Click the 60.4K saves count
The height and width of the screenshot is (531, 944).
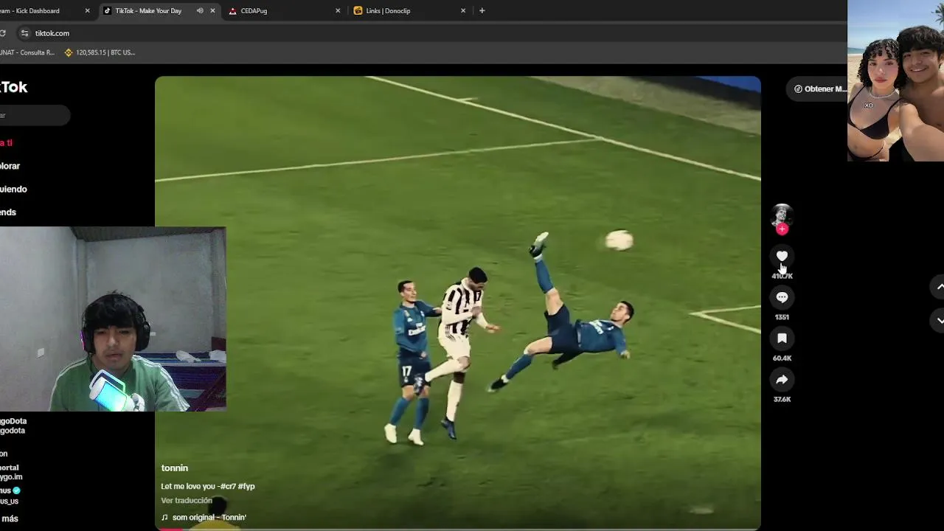[x=782, y=358]
